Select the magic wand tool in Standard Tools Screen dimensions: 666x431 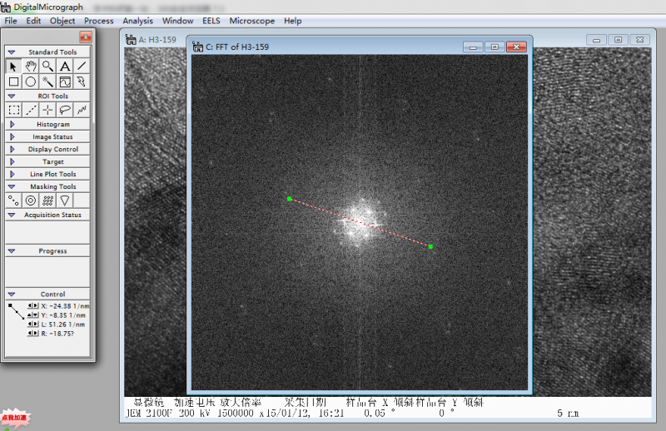coord(47,82)
